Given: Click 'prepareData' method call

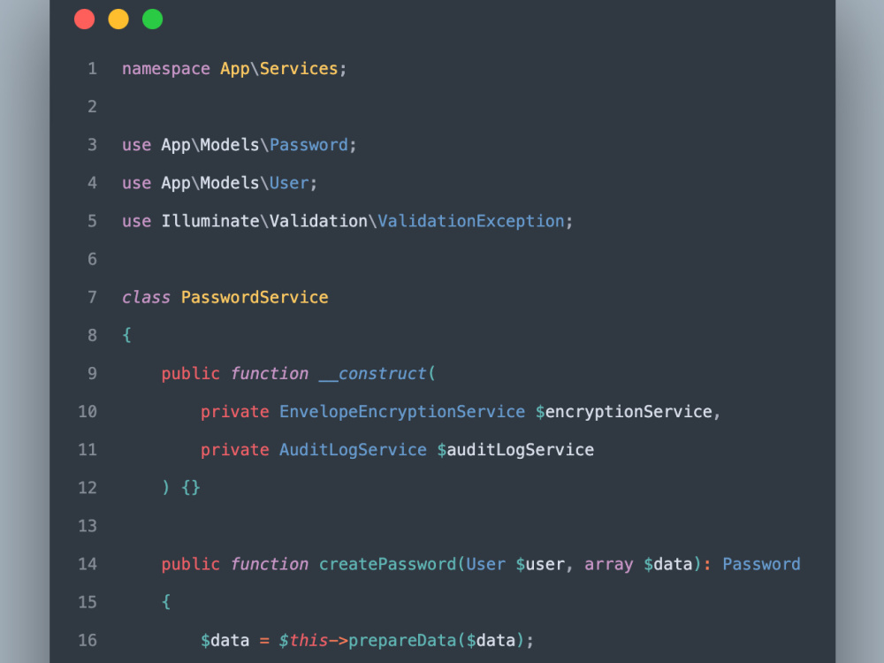Looking at the screenshot, I should pyautogui.click(x=402, y=640).
